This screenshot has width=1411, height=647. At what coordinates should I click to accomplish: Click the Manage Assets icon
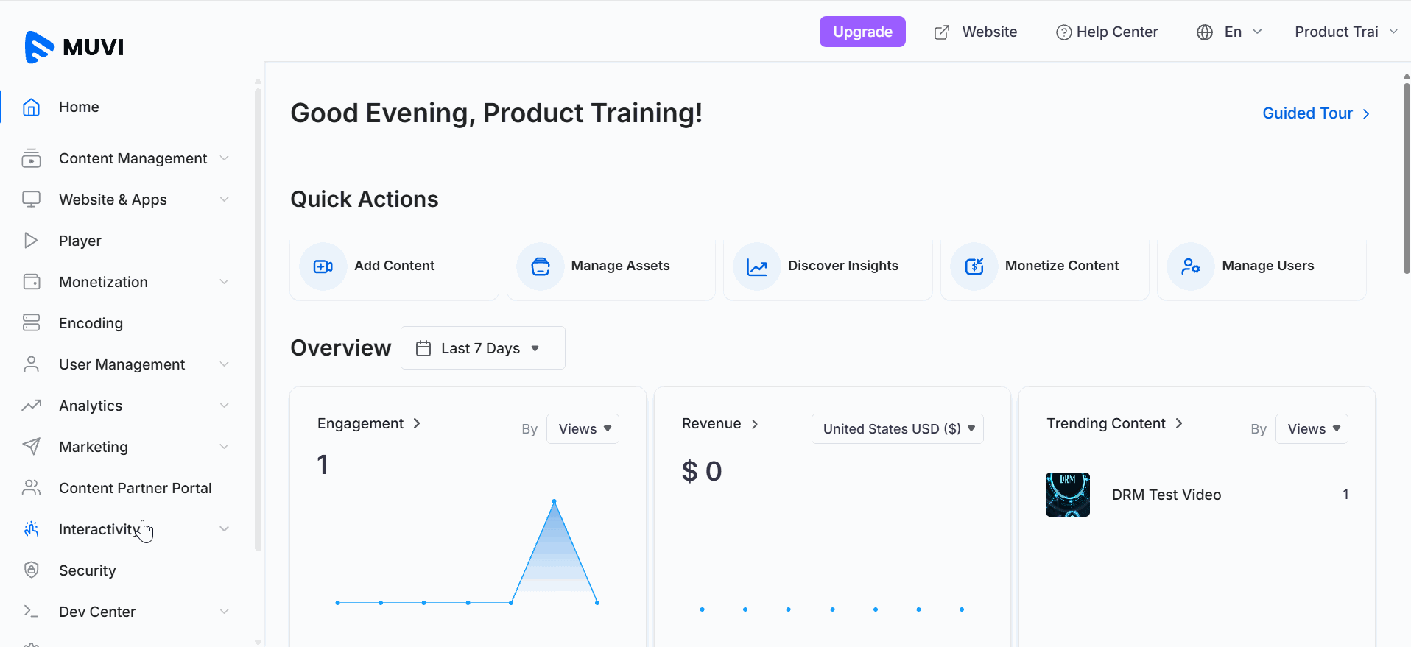[541, 266]
